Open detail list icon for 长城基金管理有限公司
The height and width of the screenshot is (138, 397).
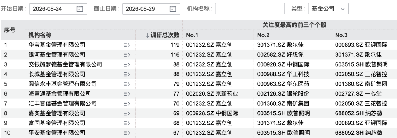[x=127, y=74]
